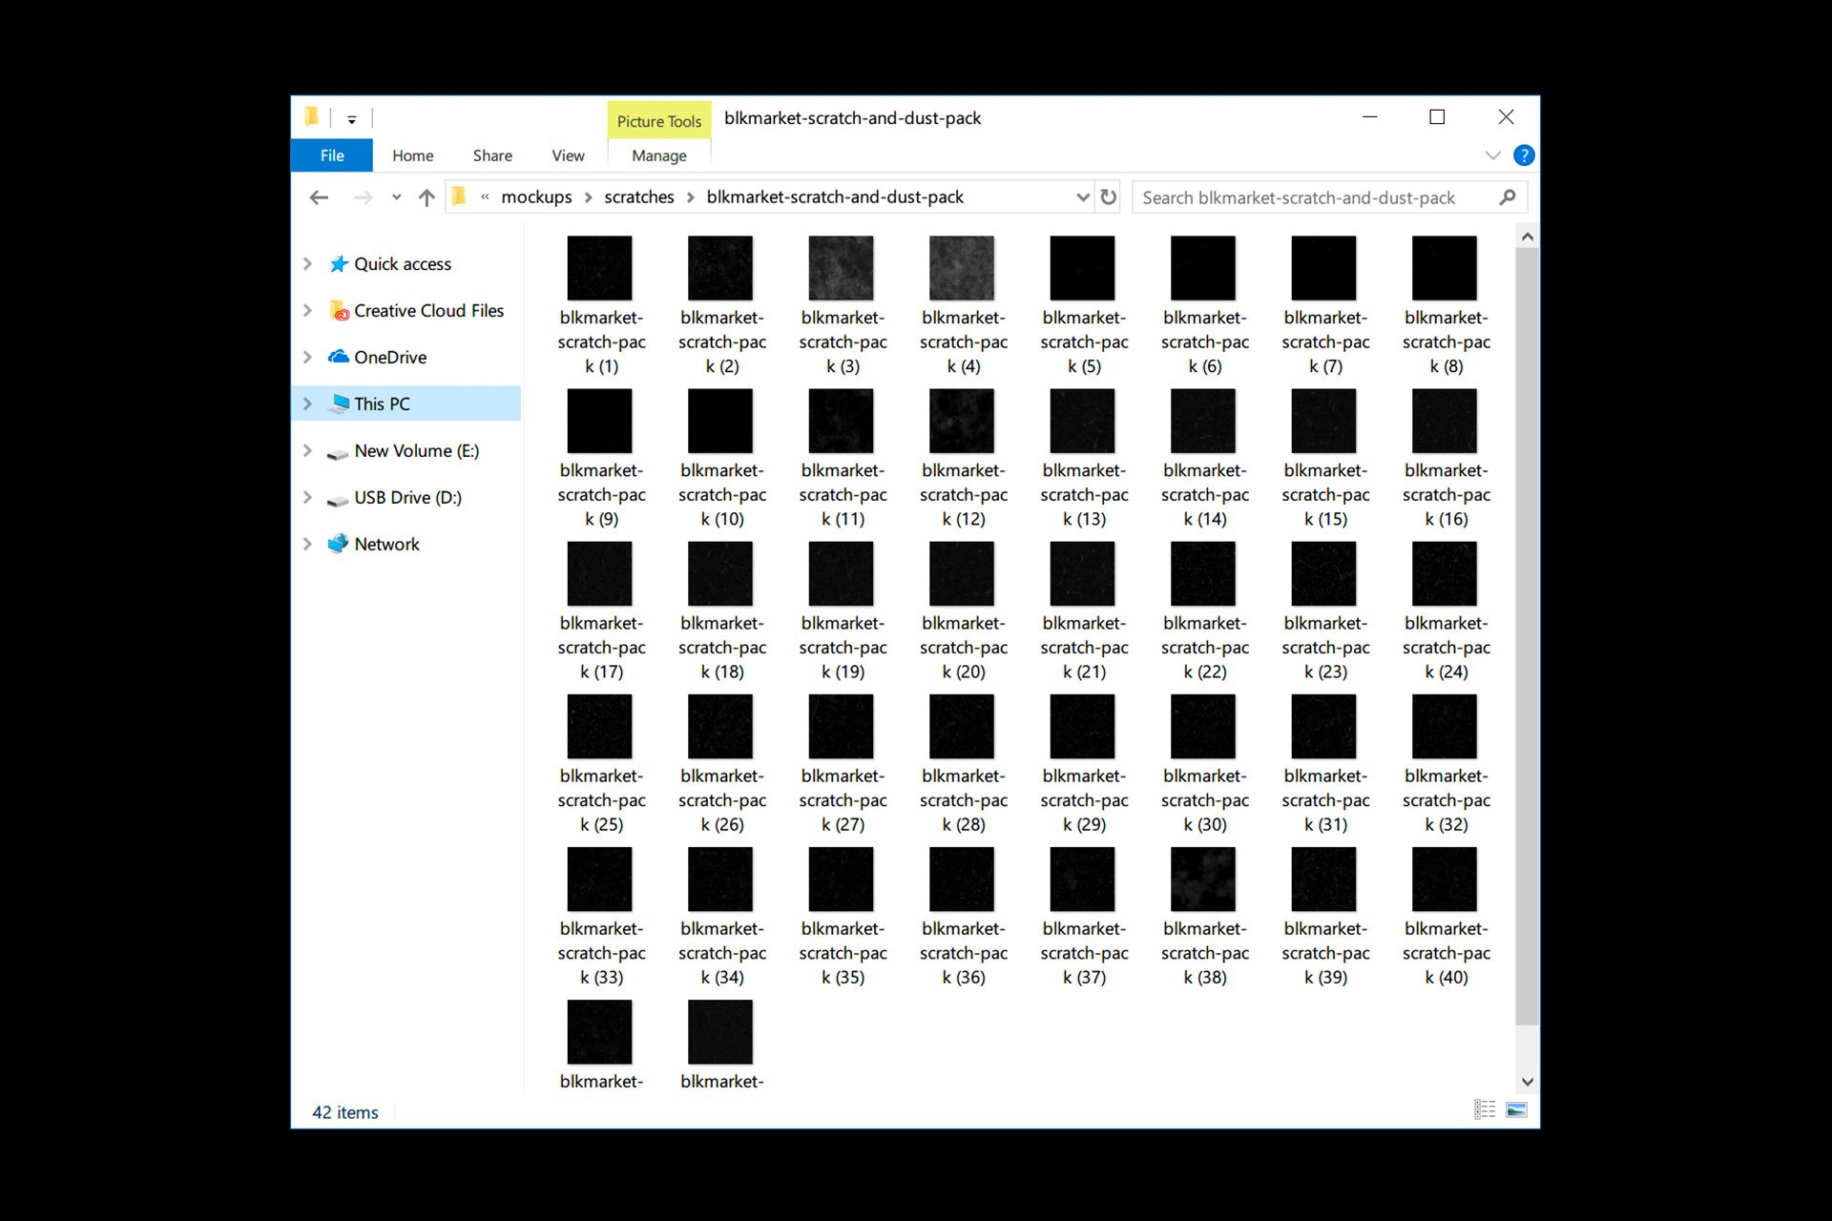Click the navigation back arrow icon
The width and height of the screenshot is (1832, 1221).
tap(319, 197)
